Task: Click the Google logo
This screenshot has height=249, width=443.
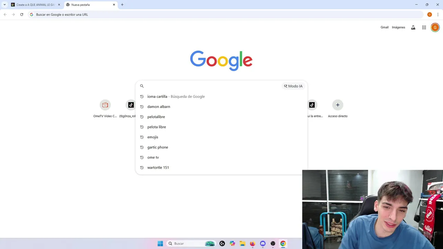Action: click(x=221, y=61)
